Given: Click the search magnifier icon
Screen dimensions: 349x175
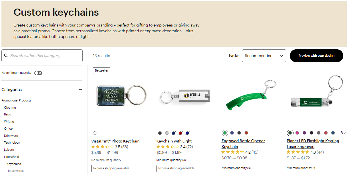Looking at the screenshot, I should click(6, 55).
